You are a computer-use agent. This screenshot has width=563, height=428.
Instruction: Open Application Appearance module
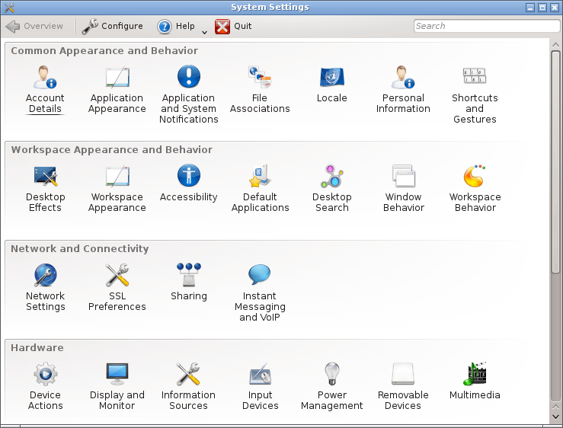(x=117, y=89)
